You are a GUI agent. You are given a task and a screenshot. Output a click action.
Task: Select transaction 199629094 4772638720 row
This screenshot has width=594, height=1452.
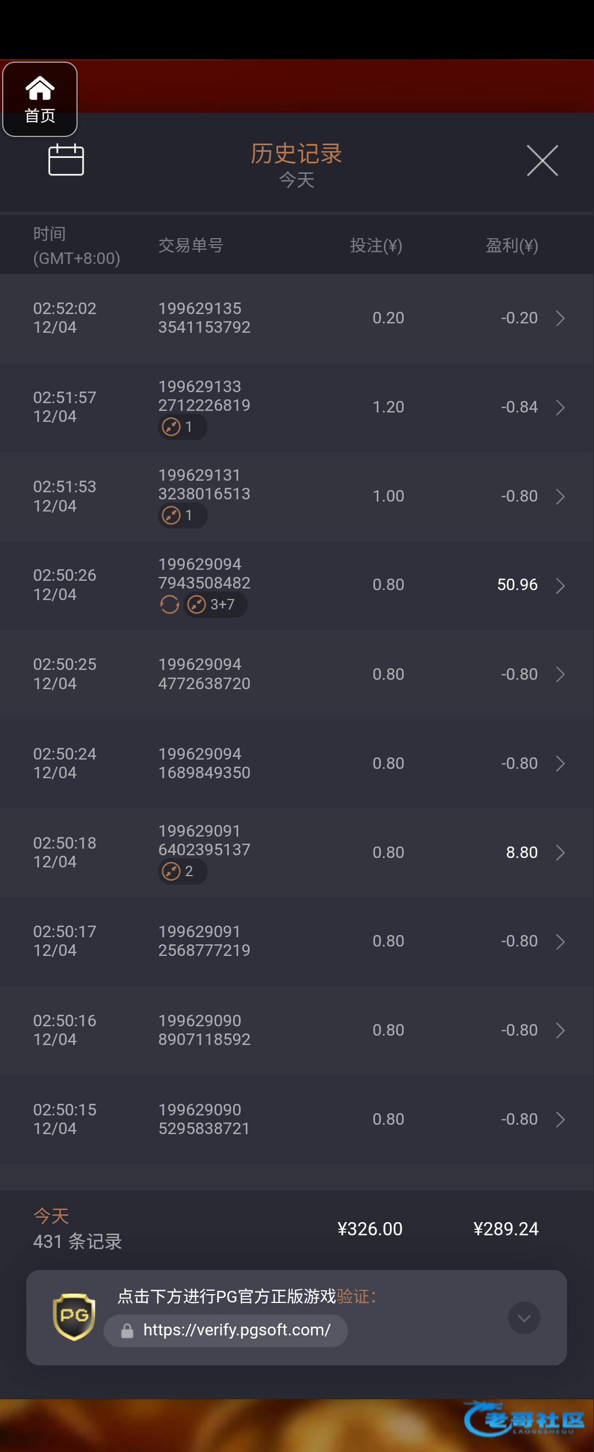(x=296, y=674)
